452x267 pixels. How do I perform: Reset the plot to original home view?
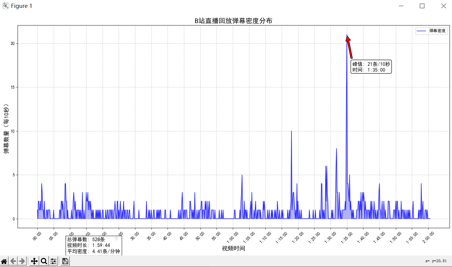[x=4, y=261]
